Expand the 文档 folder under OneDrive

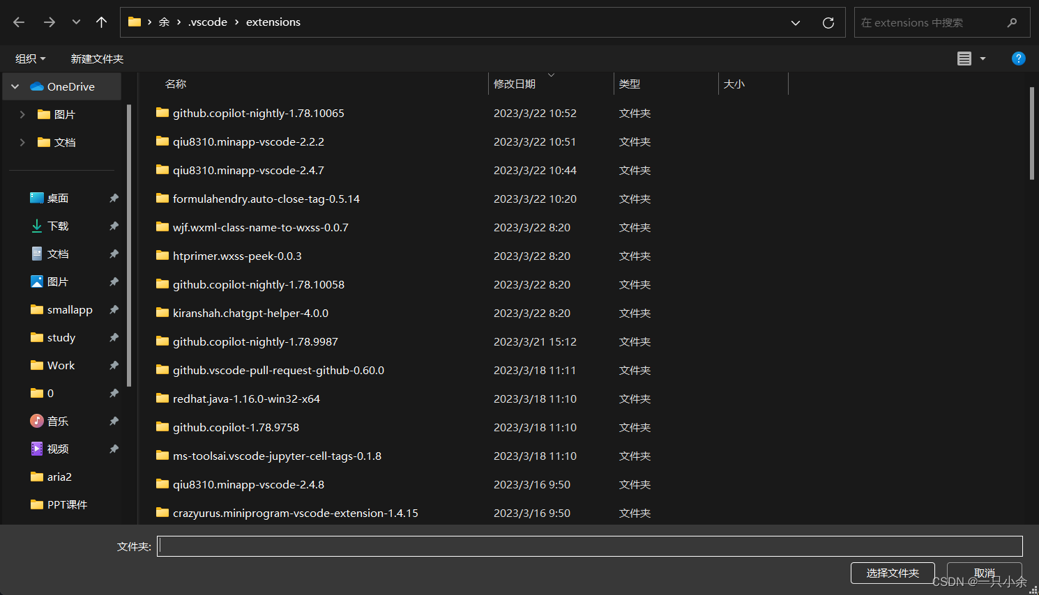click(x=22, y=142)
